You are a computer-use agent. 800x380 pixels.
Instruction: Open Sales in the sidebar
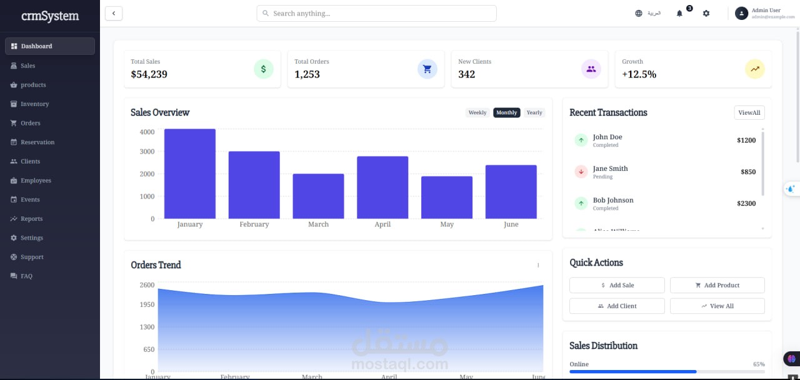click(50, 66)
